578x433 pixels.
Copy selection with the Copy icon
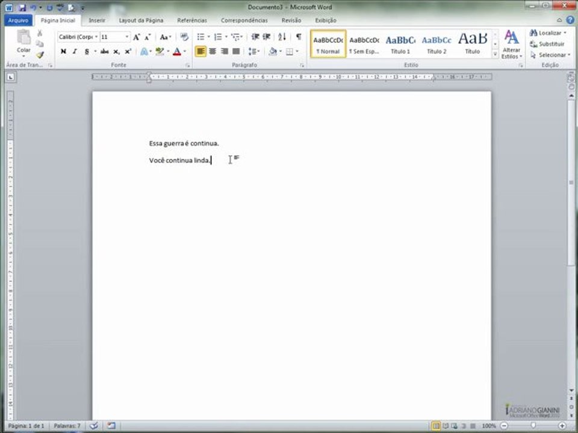[x=40, y=44]
